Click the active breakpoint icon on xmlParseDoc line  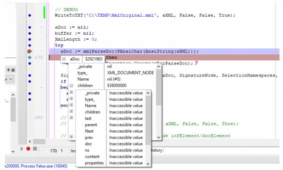30,51
